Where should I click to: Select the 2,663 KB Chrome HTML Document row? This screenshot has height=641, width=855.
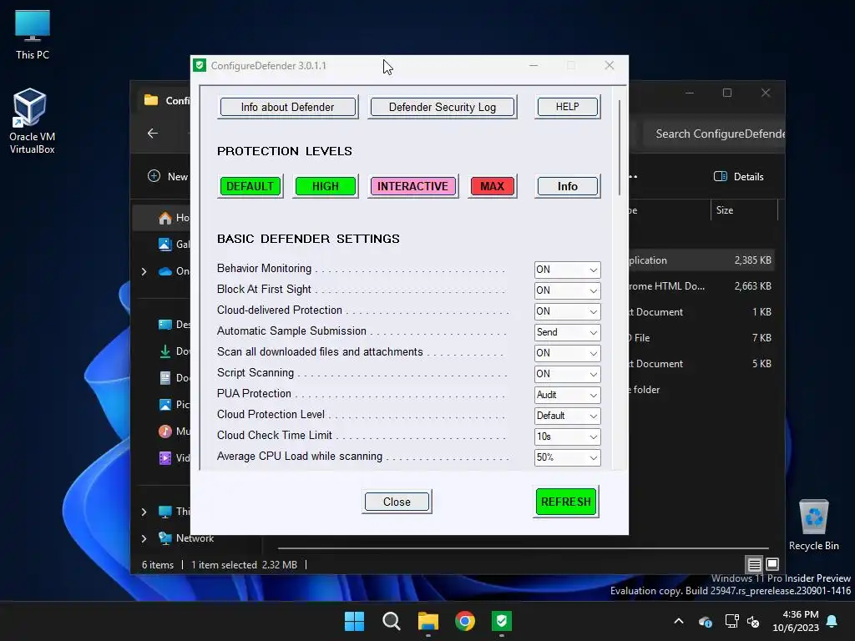701,286
